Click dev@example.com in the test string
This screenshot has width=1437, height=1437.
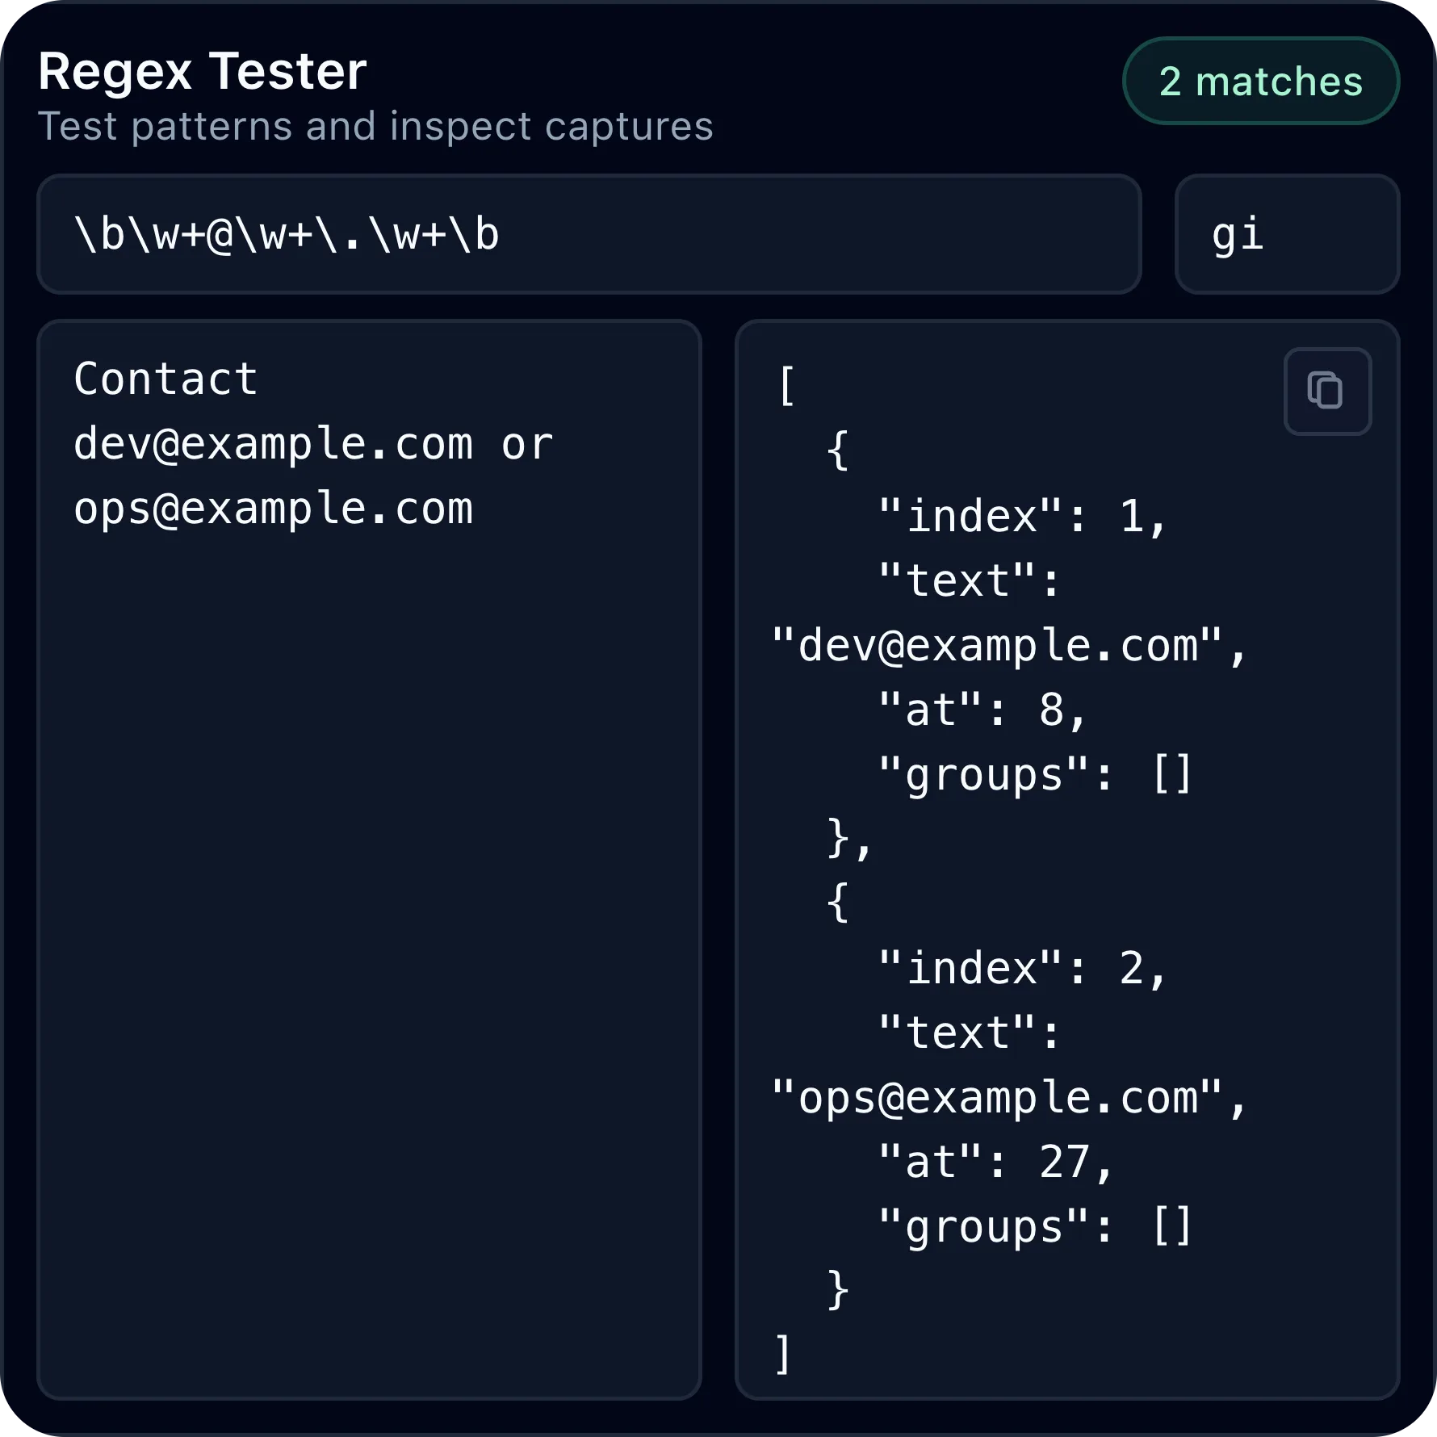(x=273, y=445)
